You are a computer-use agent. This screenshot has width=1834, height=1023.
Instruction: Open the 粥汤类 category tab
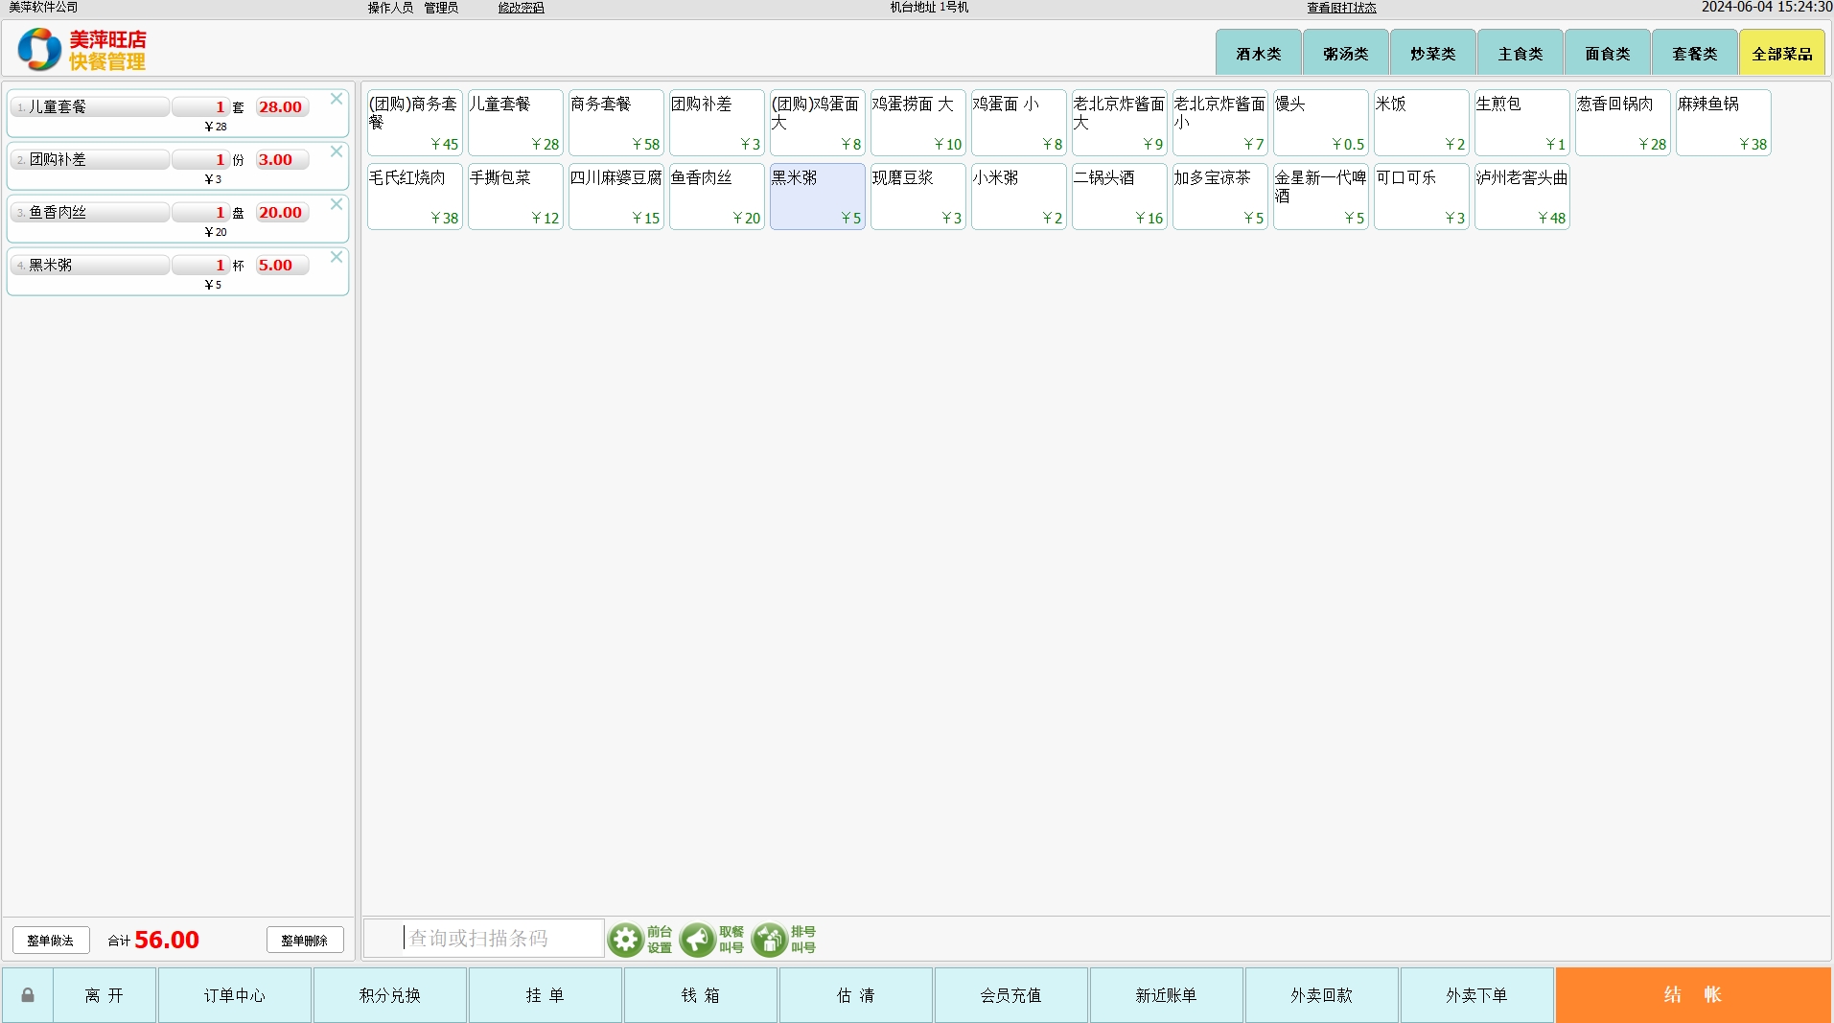tap(1345, 54)
